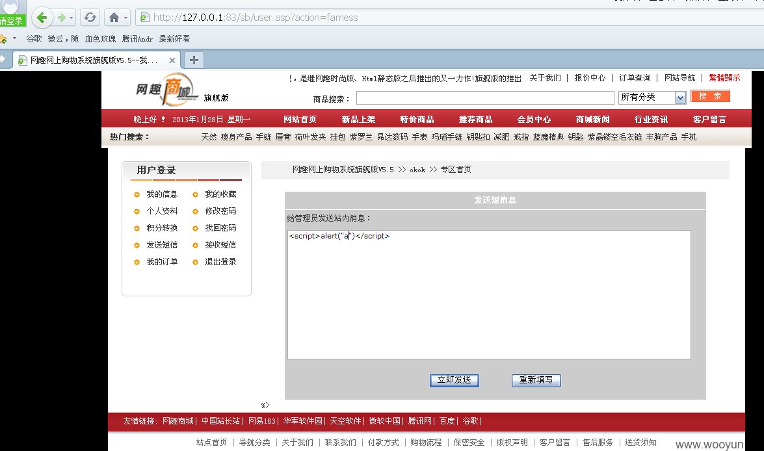
Task: Open the 谷歌 bookmark
Action: coord(34,38)
